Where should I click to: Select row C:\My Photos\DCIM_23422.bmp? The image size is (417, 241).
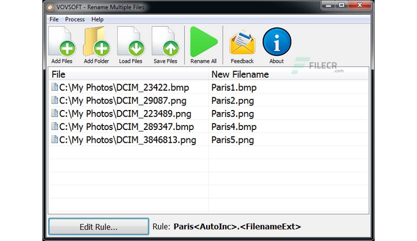pos(208,87)
